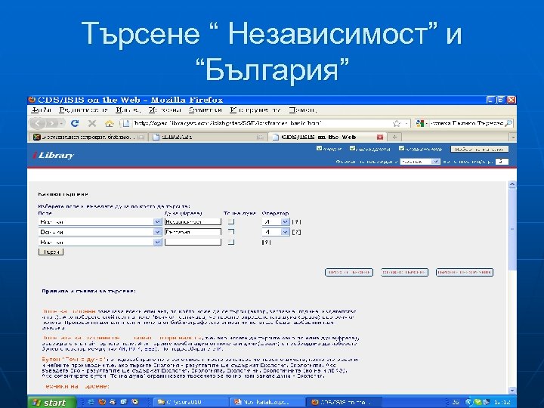Toggle the third catalog checkbox in header
The image size is (544, 408).
[401, 149]
